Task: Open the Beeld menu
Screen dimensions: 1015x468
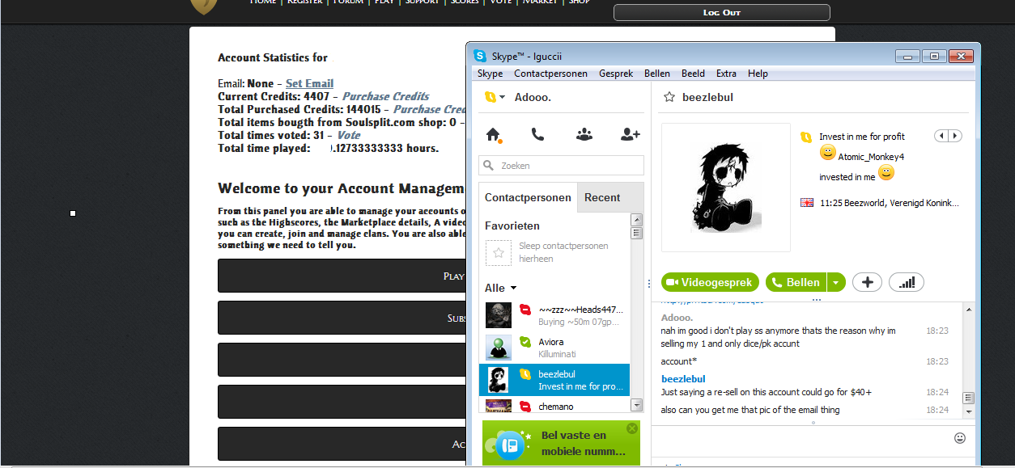Action: pos(693,74)
